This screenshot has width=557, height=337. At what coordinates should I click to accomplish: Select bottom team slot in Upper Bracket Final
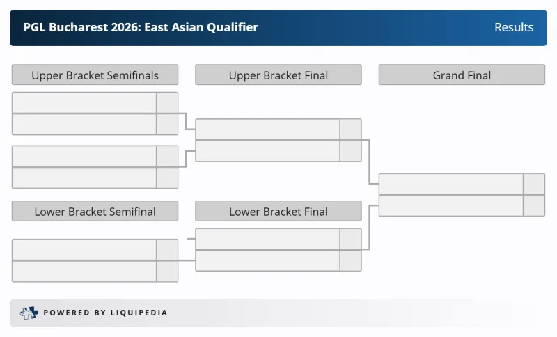tap(267, 151)
